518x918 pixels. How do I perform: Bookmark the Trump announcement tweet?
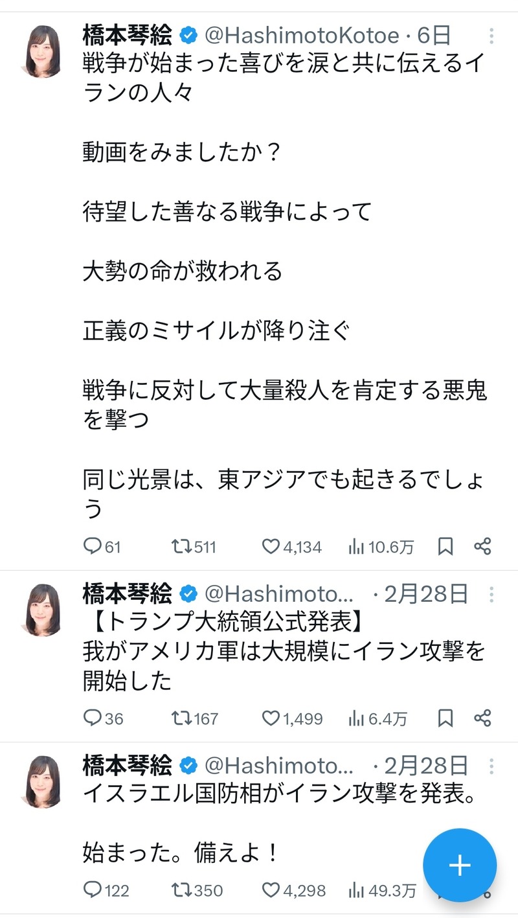click(x=445, y=718)
